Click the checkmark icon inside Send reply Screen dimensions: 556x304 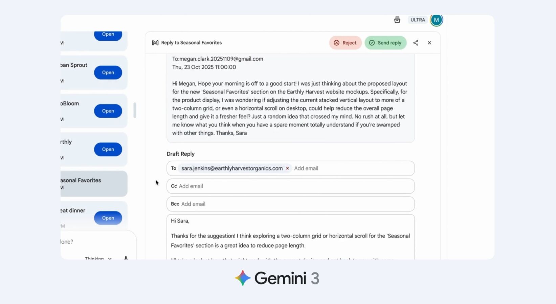tap(372, 43)
